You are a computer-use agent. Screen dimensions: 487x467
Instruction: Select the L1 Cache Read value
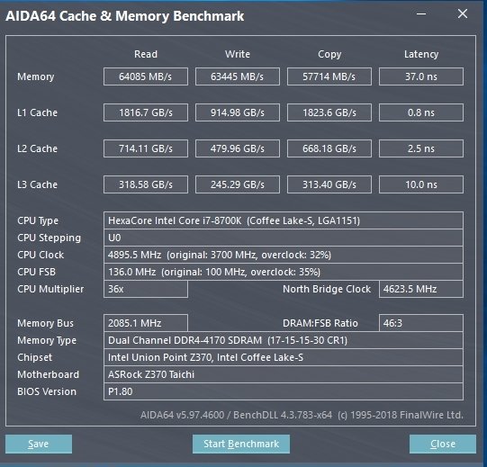(146, 112)
